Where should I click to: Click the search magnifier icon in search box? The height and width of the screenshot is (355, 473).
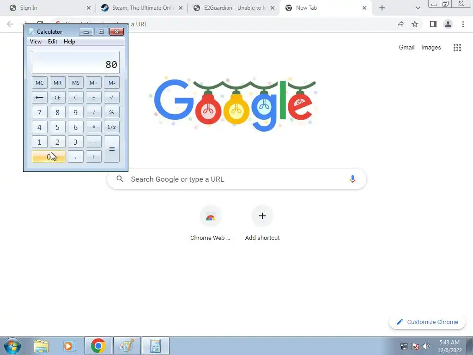120,179
